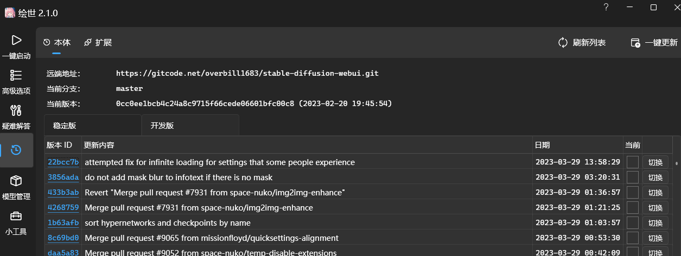The image size is (681, 256).
Task: Select the version history clock icon
Action: tap(16, 150)
